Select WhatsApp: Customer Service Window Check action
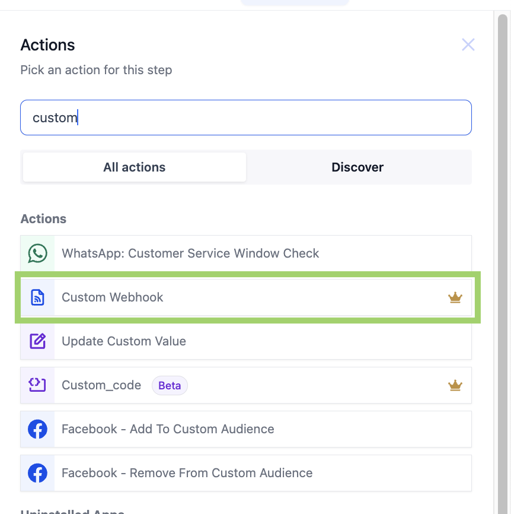 pos(190,253)
